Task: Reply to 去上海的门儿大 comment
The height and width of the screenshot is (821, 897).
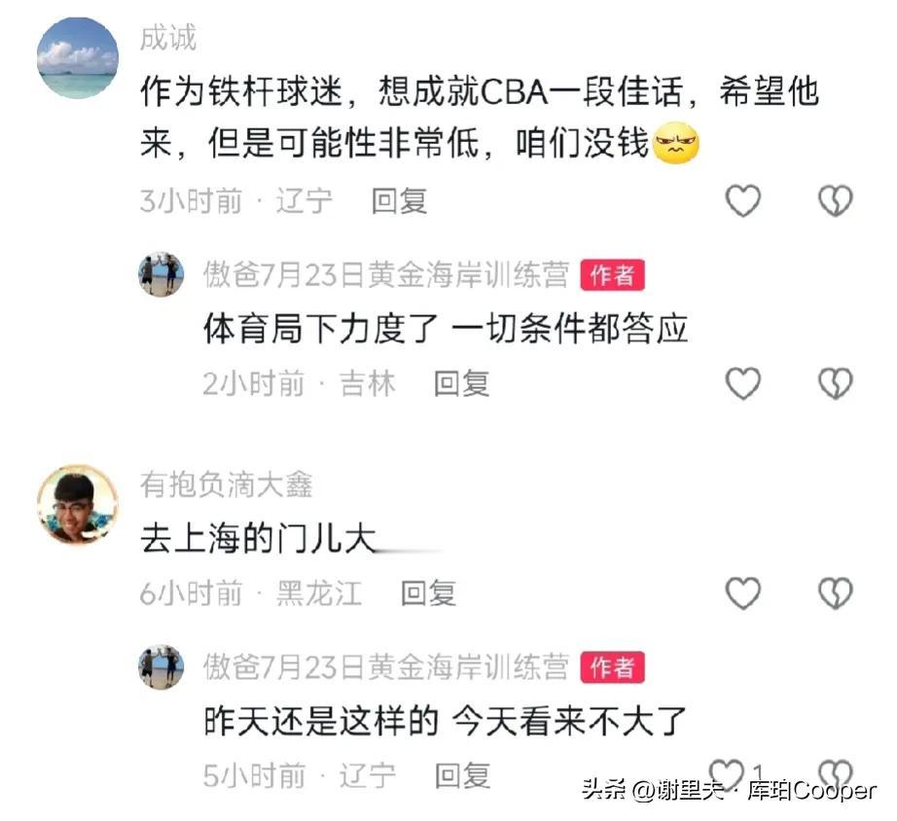Action: tap(428, 592)
